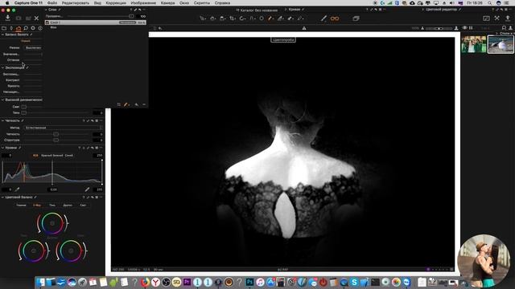Click the Export upload arrow icon

(x=508, y=18)
